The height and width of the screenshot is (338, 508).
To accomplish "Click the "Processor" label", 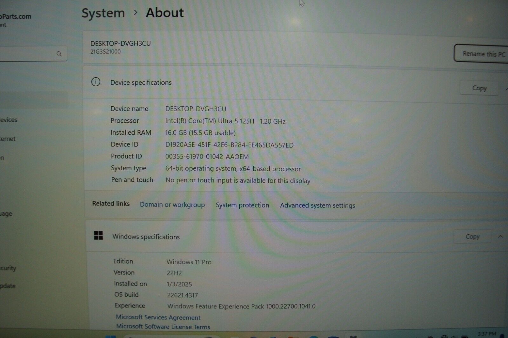I will [125, 121].
